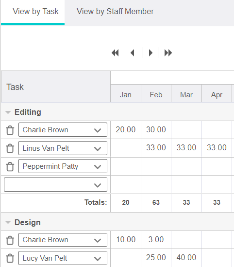This screenshot has height=267, width=234.
Task: Click the Task column header
Action: [x=56, y=87]
